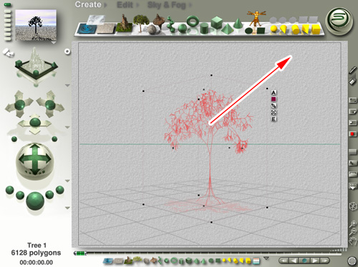Viewport: 358px width, 267px height.
Task: Expand the triangle next to Sky & Fog
Action: coord(190,5)
